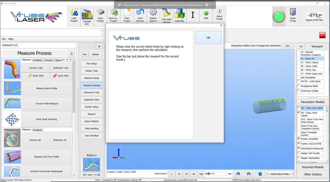Click the Multi Select Points button
Image resolution: width=330 pixels, height=182 pixels.
point(280,174)
